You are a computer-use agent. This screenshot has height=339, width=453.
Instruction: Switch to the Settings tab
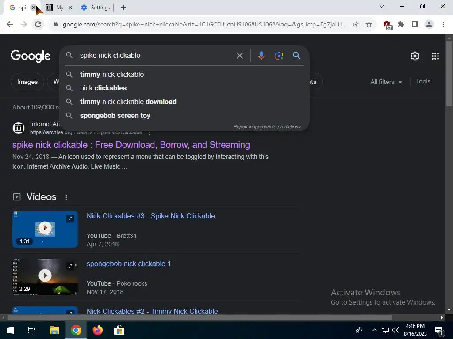click(x=96, y=8)
